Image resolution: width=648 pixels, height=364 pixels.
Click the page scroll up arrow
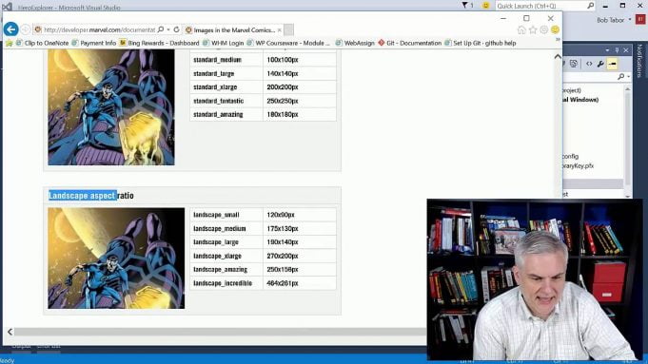click(558, 56)
